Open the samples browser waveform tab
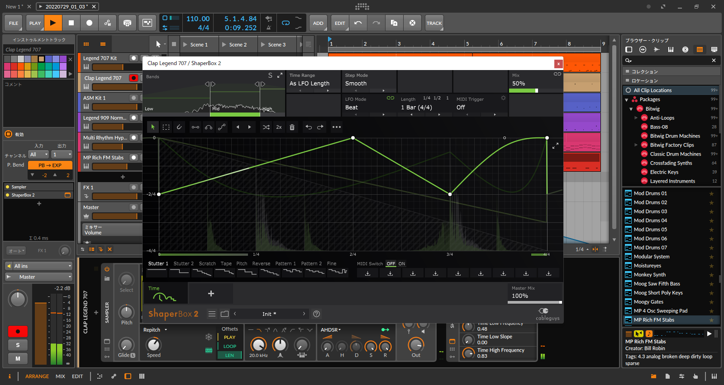This screenshot has height=385, width=724. point(657,49)
